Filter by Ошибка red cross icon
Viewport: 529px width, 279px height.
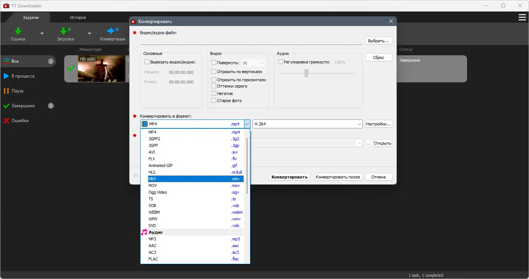pyautogui.click(x=6, y=121)
